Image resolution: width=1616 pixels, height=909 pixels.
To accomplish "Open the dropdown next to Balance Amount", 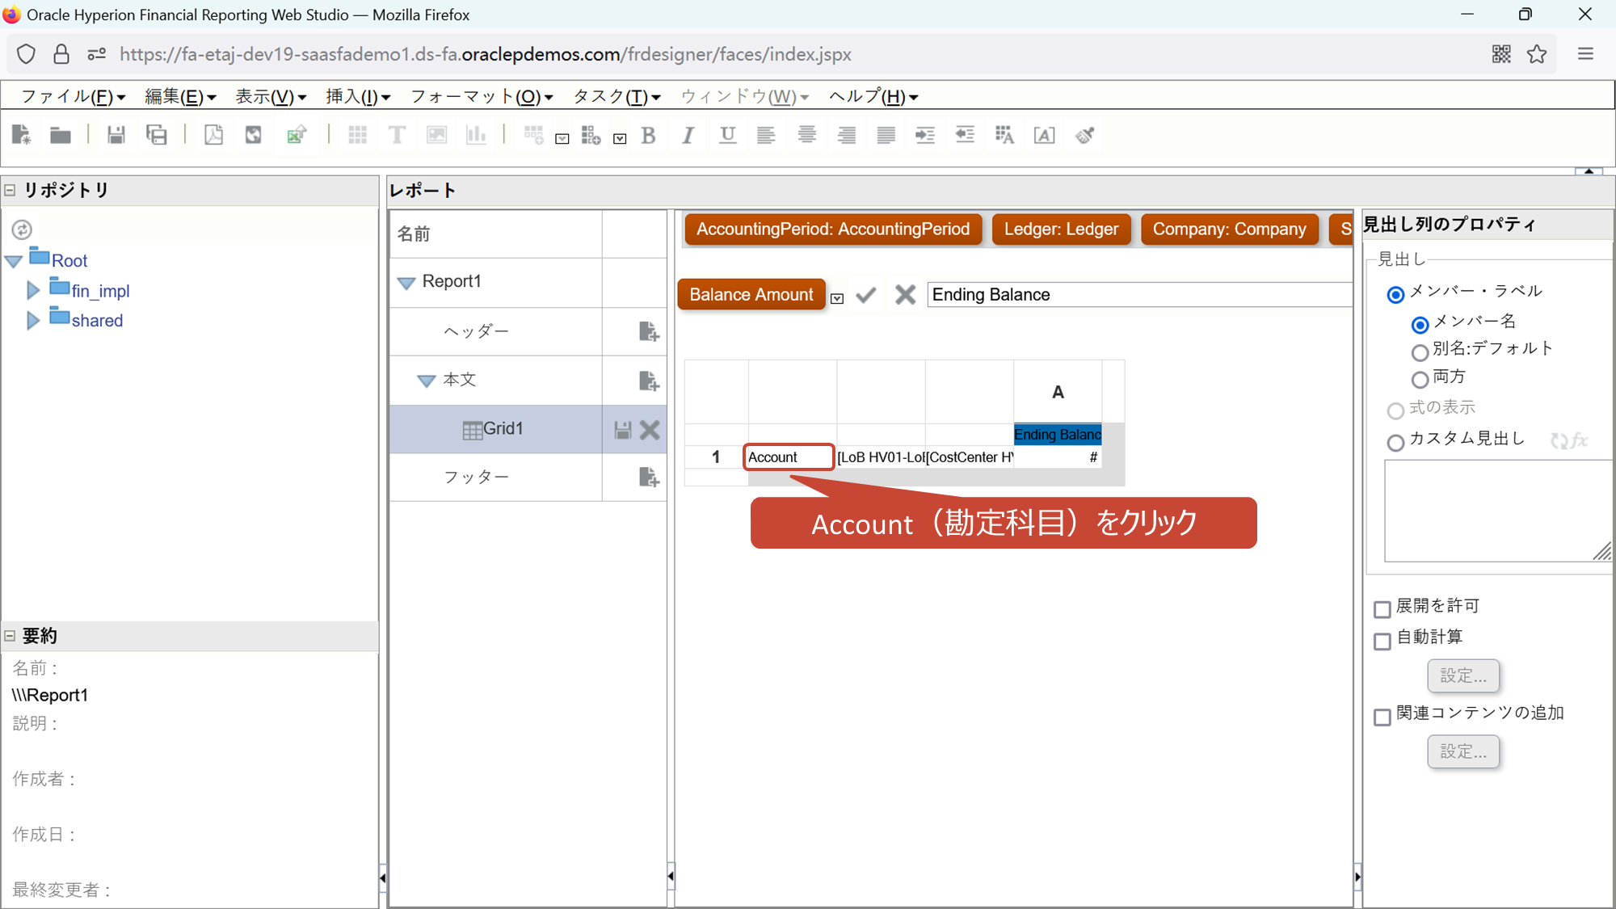I will point(837,298).
